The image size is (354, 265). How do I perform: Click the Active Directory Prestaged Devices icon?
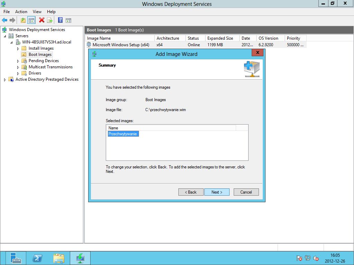tap(11, 79)
